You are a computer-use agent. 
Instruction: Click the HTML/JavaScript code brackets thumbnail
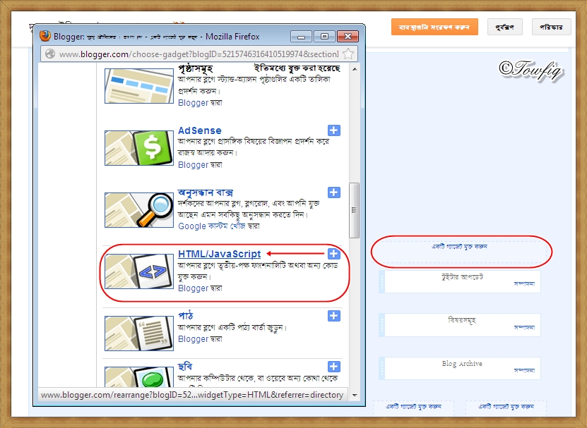coord(139,271)
